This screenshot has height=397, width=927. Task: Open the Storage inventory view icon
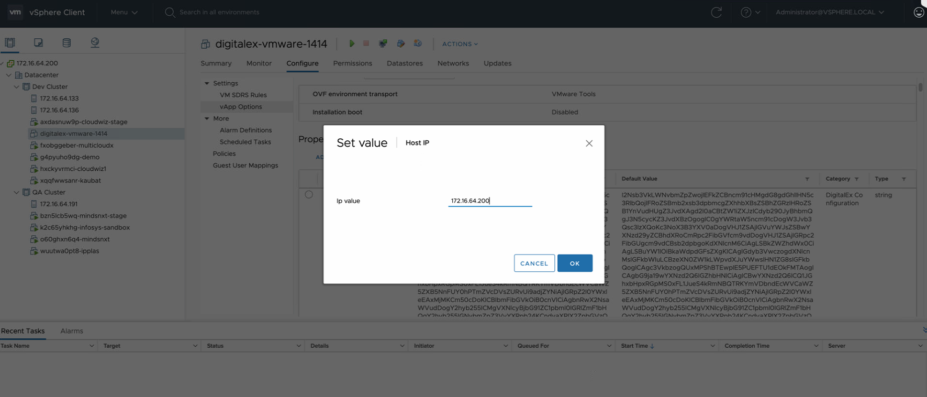[66, 43]
